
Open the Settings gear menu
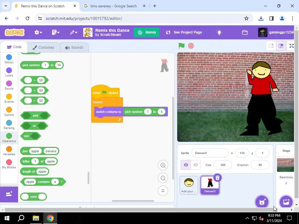[38, 32]
